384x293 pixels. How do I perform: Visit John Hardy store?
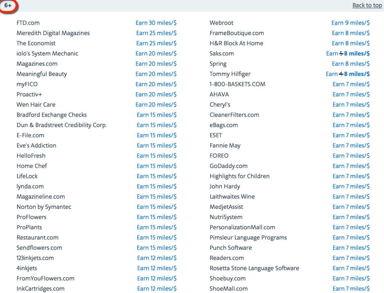(225, 187)
